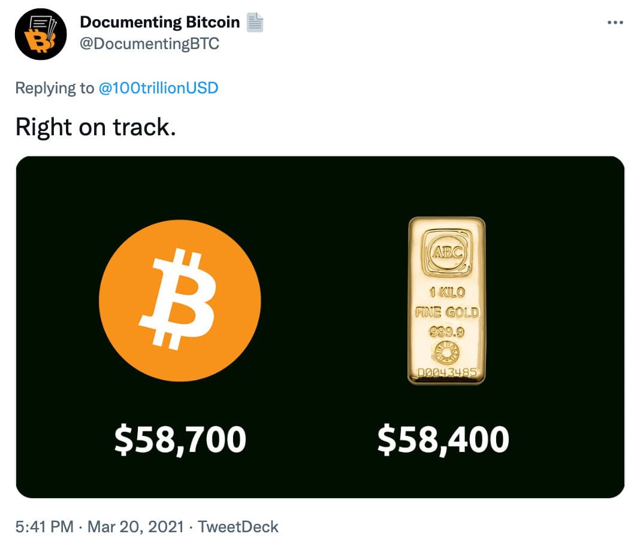Viewport: 640px width, 552px height.
Task: Click the Documenting Bitcoin profile avatar
Action: (40, 34)
